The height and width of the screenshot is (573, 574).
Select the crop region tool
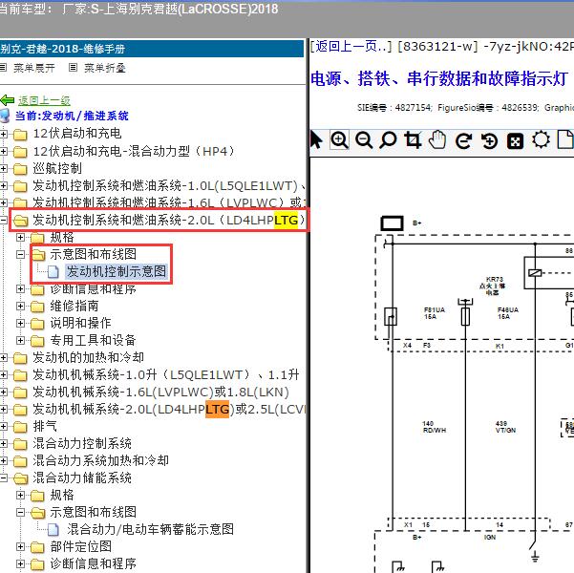(x=413, y=140)
